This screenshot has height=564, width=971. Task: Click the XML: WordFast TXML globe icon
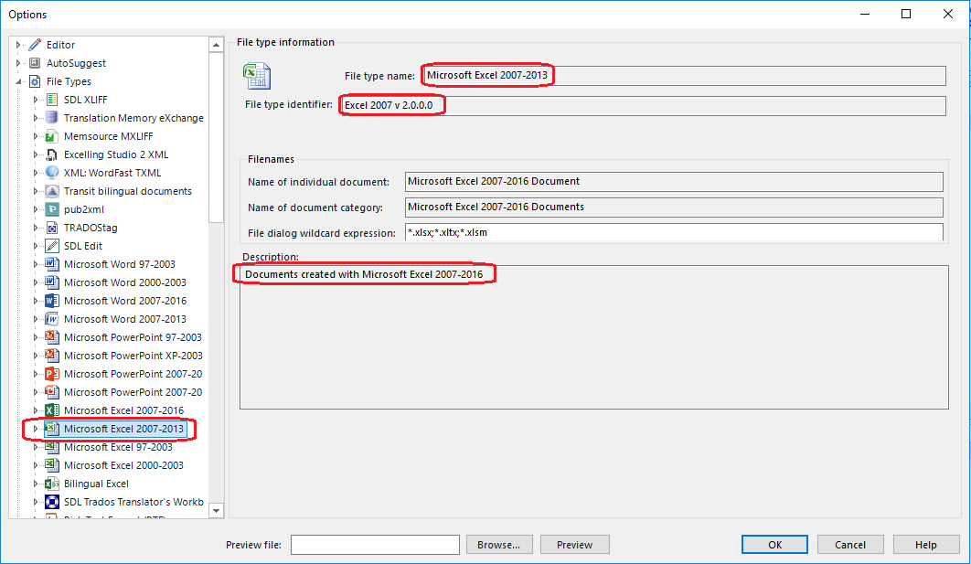click(x=53, y=173)
